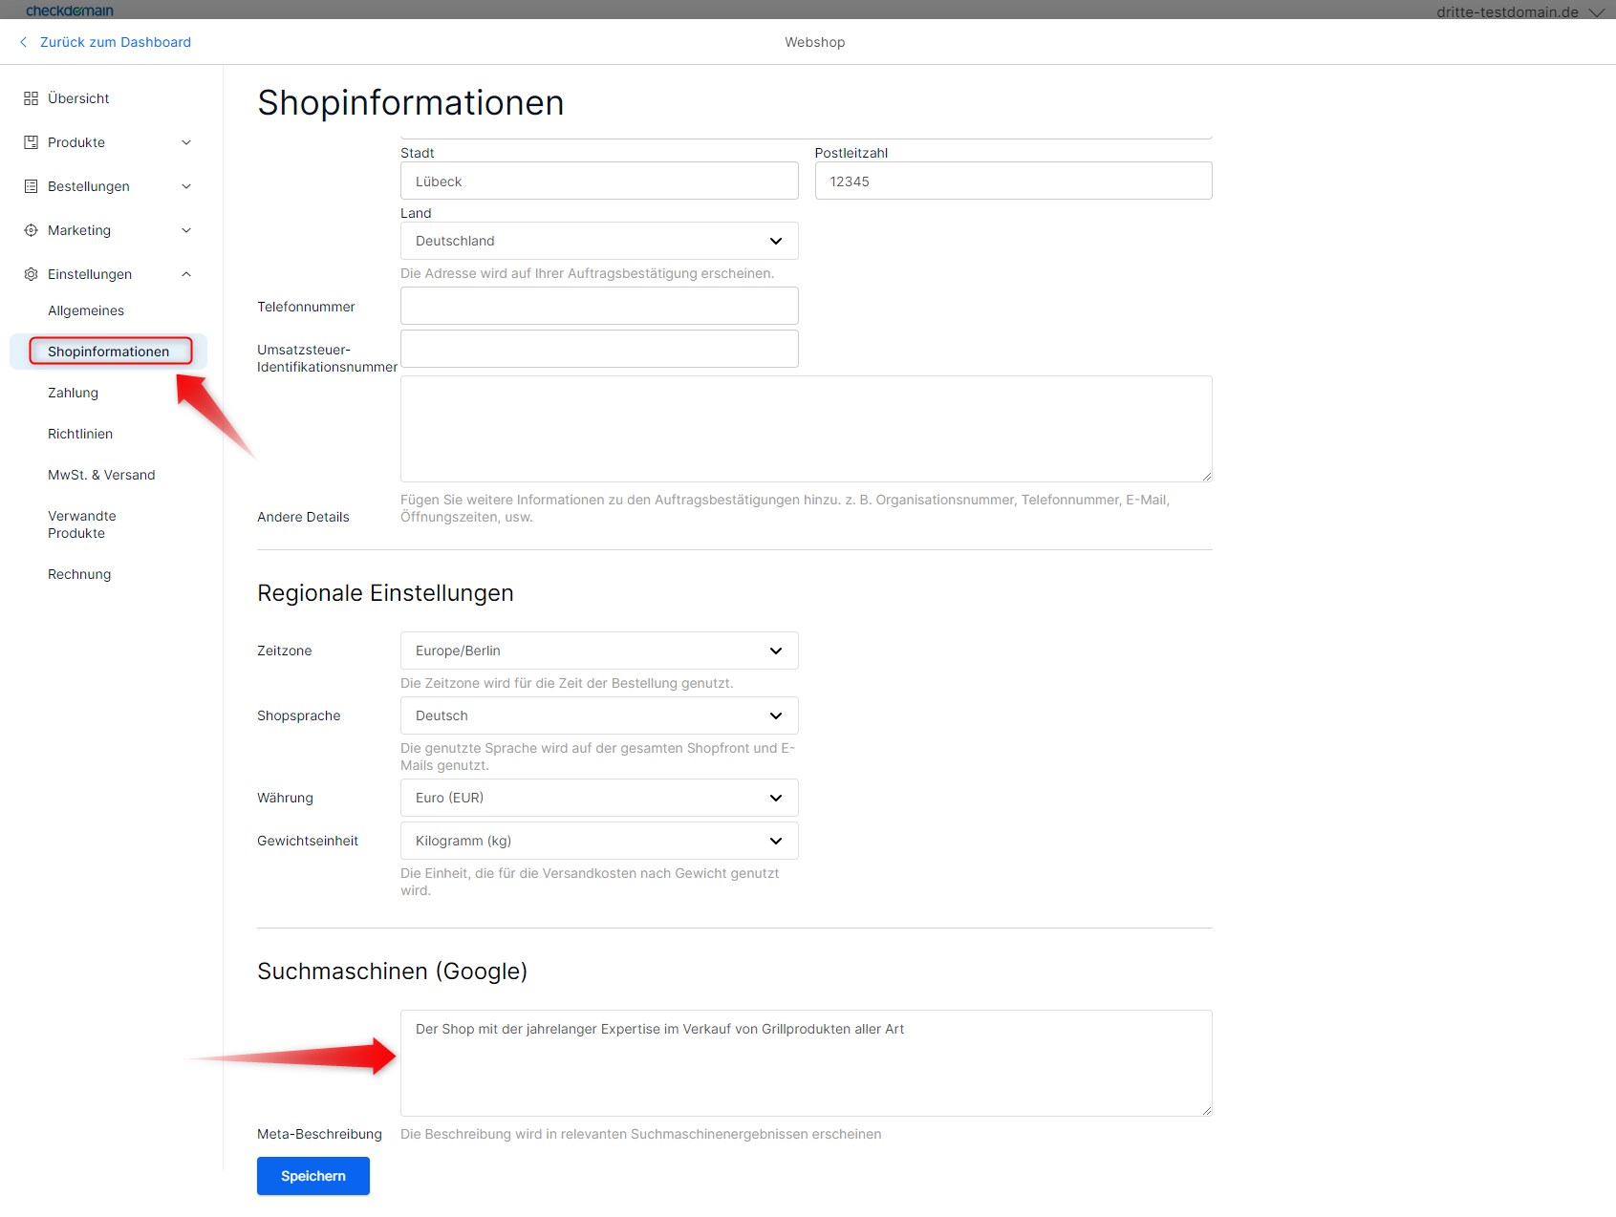Click the Marketing target icon
The height and width of the screenshot is (1217, 1616).
31,230
